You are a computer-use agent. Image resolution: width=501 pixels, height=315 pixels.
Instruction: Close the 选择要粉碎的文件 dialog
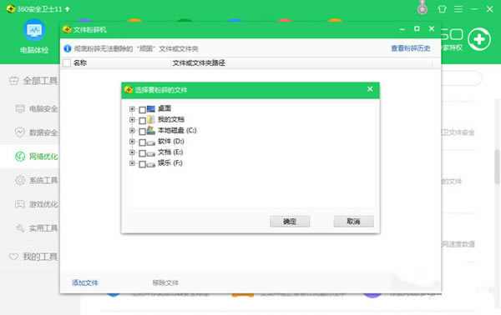click(370, 89)
